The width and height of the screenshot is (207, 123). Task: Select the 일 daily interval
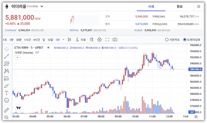coord(44,40)
